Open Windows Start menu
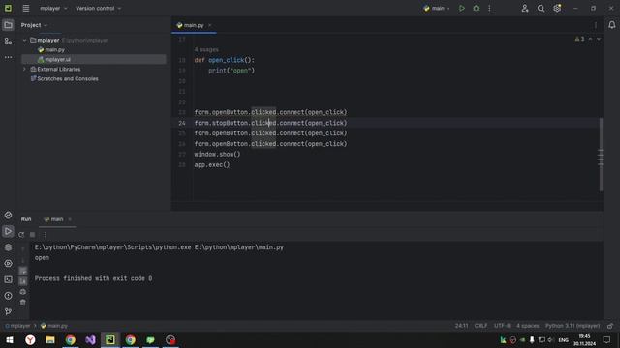620x348 pixels. point(10,340)
